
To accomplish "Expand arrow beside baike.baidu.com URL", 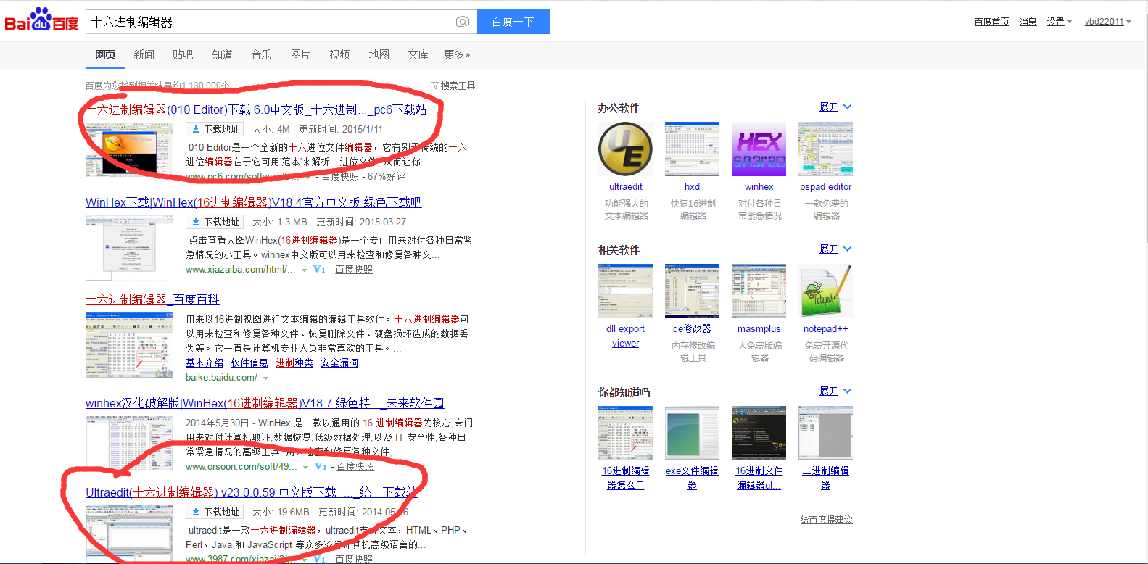I will 265,378.
